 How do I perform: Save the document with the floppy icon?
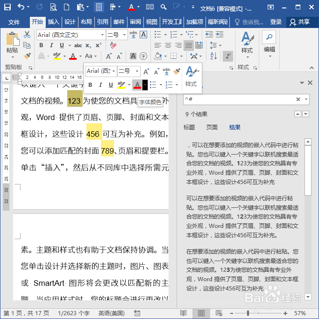tap(7, 7)
